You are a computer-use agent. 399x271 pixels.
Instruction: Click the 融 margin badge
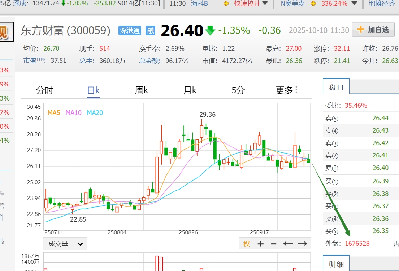[x=150, y=31]
